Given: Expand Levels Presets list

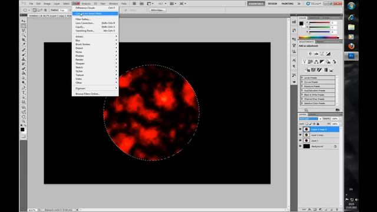Looking at the screenshot, I should tap(302, 78).
